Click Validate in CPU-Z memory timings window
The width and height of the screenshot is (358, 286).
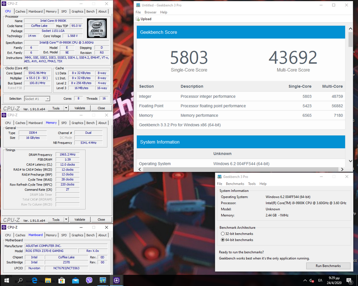80,219
